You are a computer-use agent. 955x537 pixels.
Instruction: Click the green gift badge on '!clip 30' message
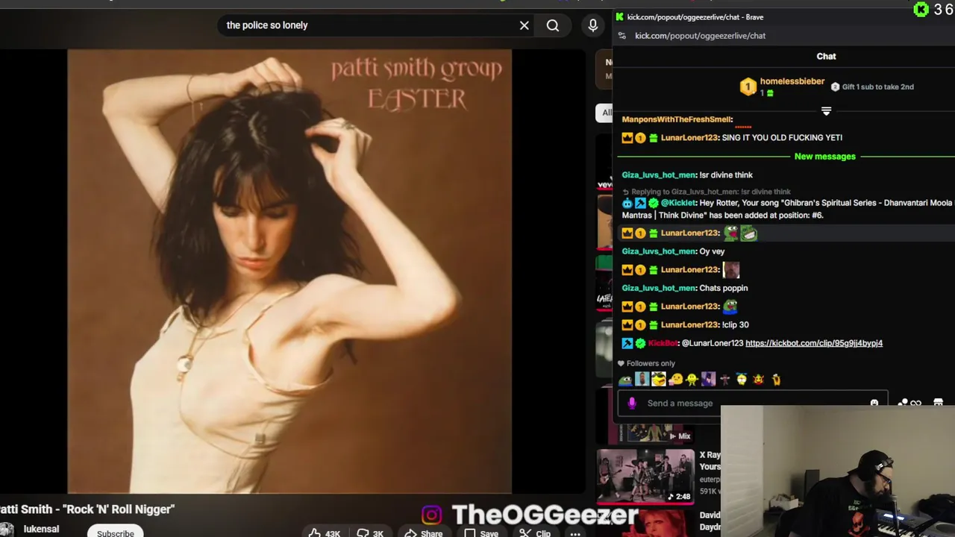[653, 324]
